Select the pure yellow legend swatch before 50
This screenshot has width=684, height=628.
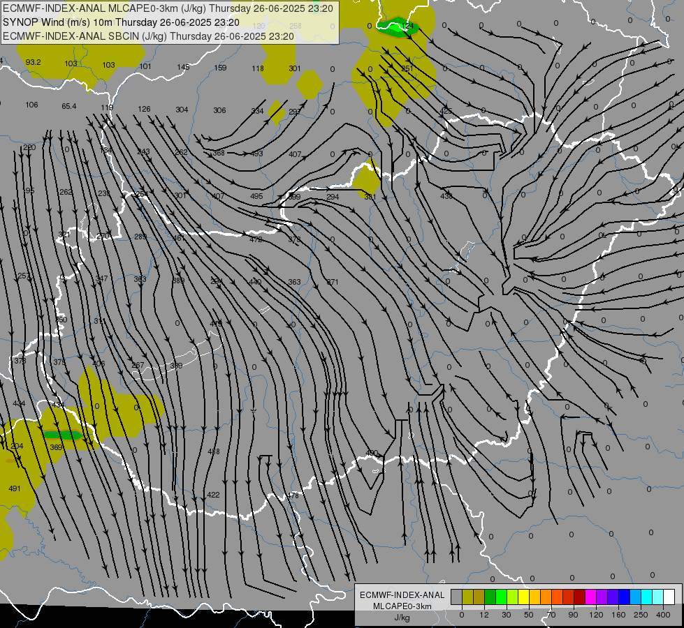tap(523, 597)
